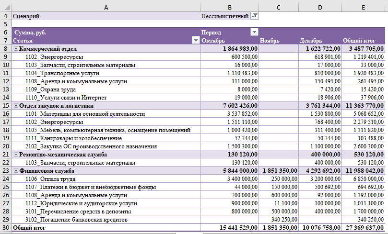Collapse the Ремонтно-механическая служба group
The height and width of the screenshot is (234, 388).
(x=16, y=155)
